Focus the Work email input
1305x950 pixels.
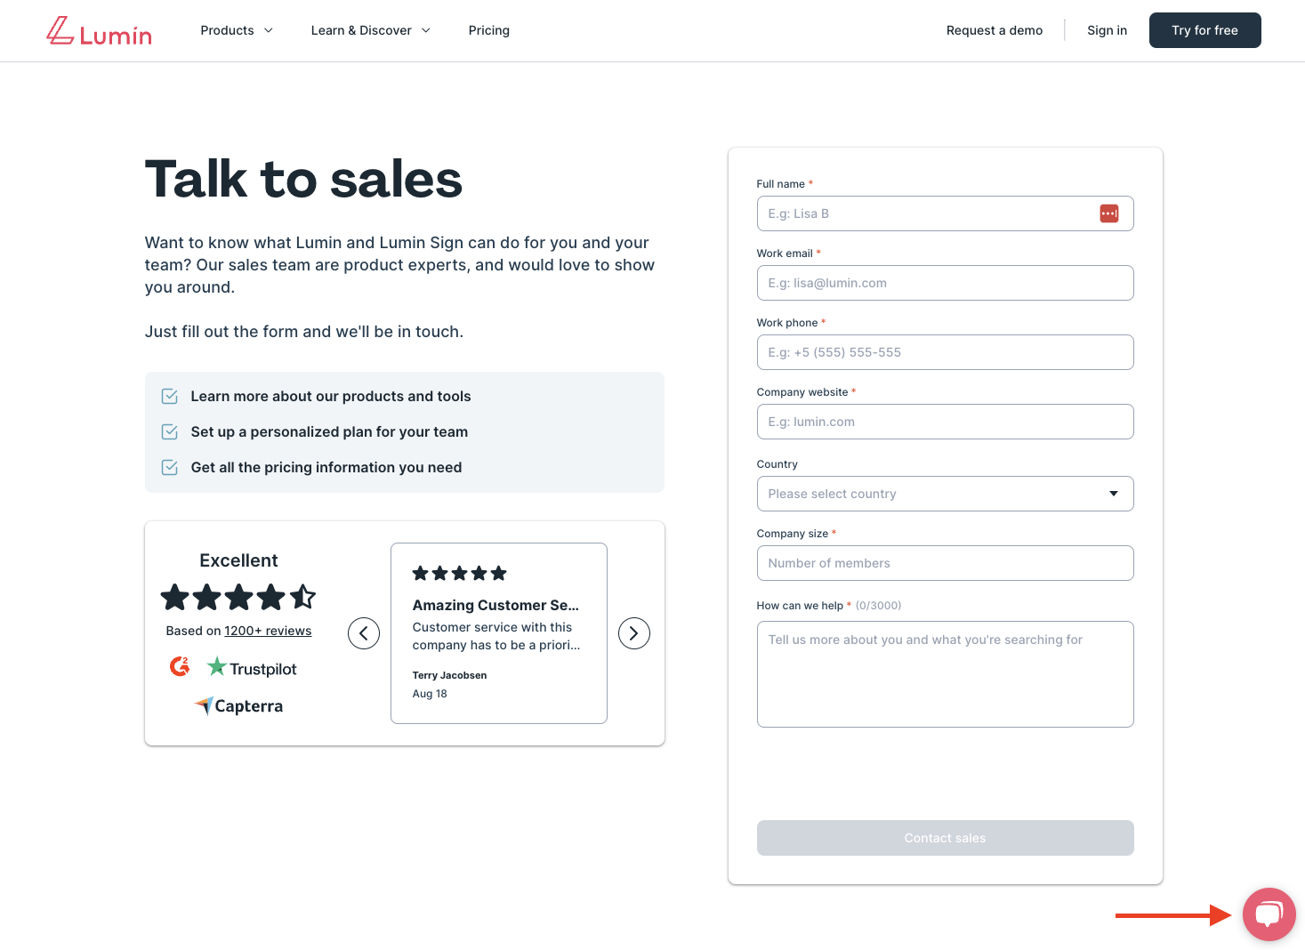(x=945, y=283)
